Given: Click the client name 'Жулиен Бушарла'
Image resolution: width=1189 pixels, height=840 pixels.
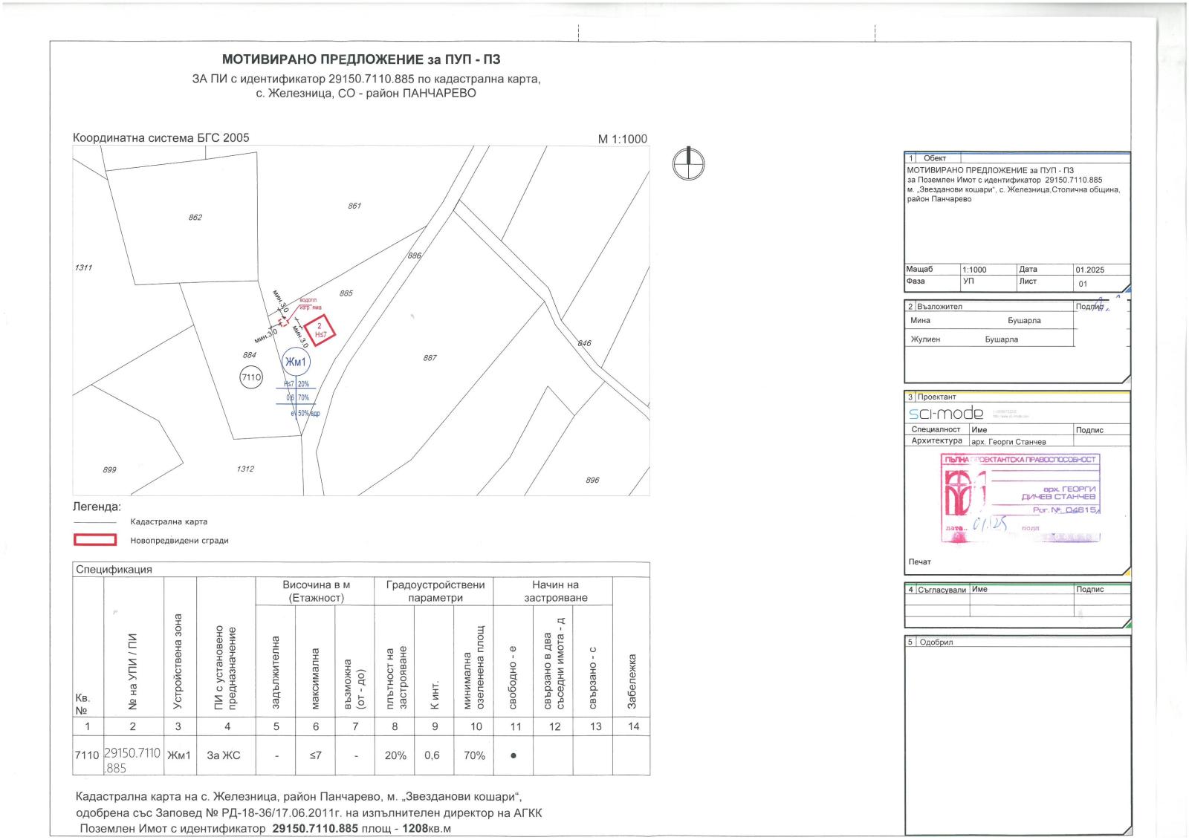Looking at the screenshot, I should 965,339.
